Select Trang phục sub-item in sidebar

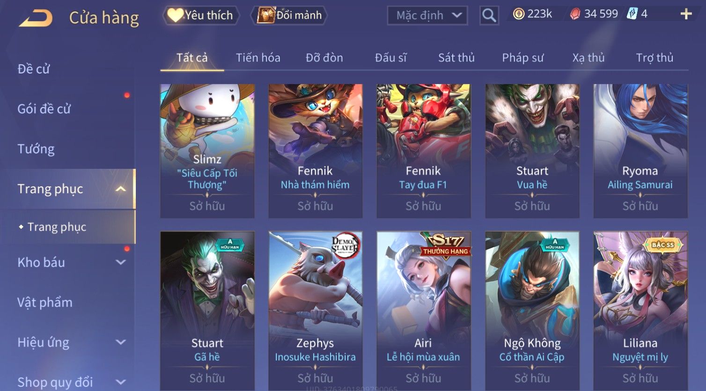tap(57, 227)
